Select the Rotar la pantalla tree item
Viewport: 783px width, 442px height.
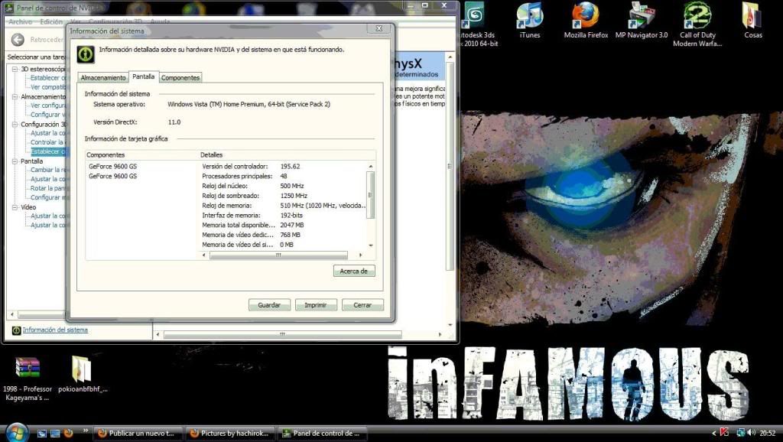(x=48, y=188)
